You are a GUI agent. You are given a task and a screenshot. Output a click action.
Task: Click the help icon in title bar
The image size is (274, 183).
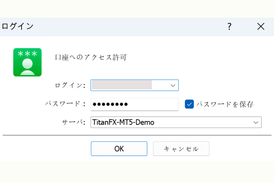pos(229,27)
